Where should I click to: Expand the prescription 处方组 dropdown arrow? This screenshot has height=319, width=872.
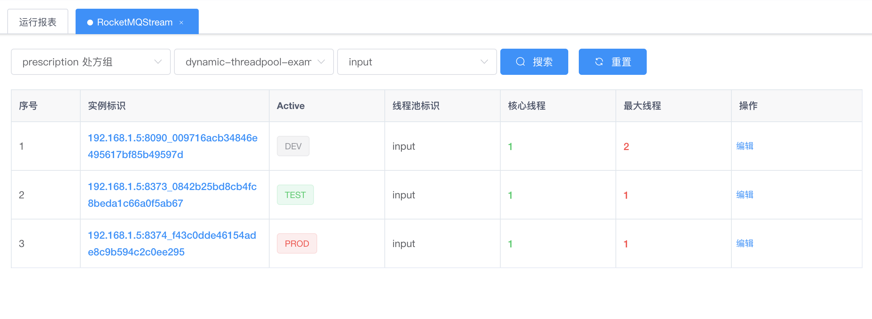[158, 62]
